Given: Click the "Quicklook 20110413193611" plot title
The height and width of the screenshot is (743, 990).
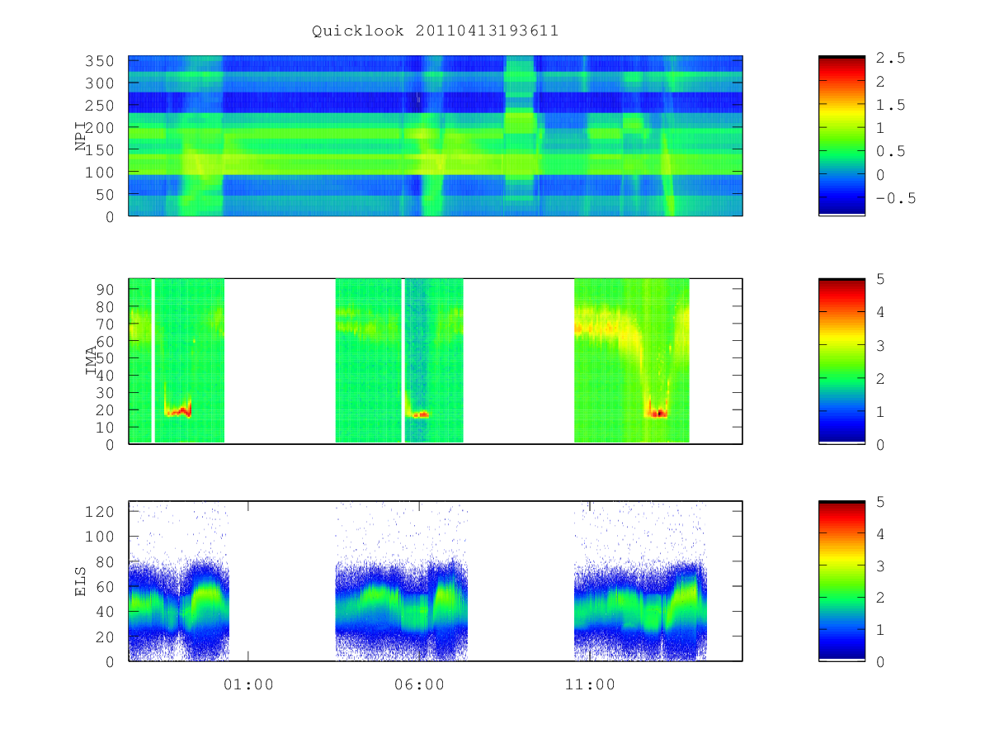Looking at the screenshot, I should click(x=436, y=31).
